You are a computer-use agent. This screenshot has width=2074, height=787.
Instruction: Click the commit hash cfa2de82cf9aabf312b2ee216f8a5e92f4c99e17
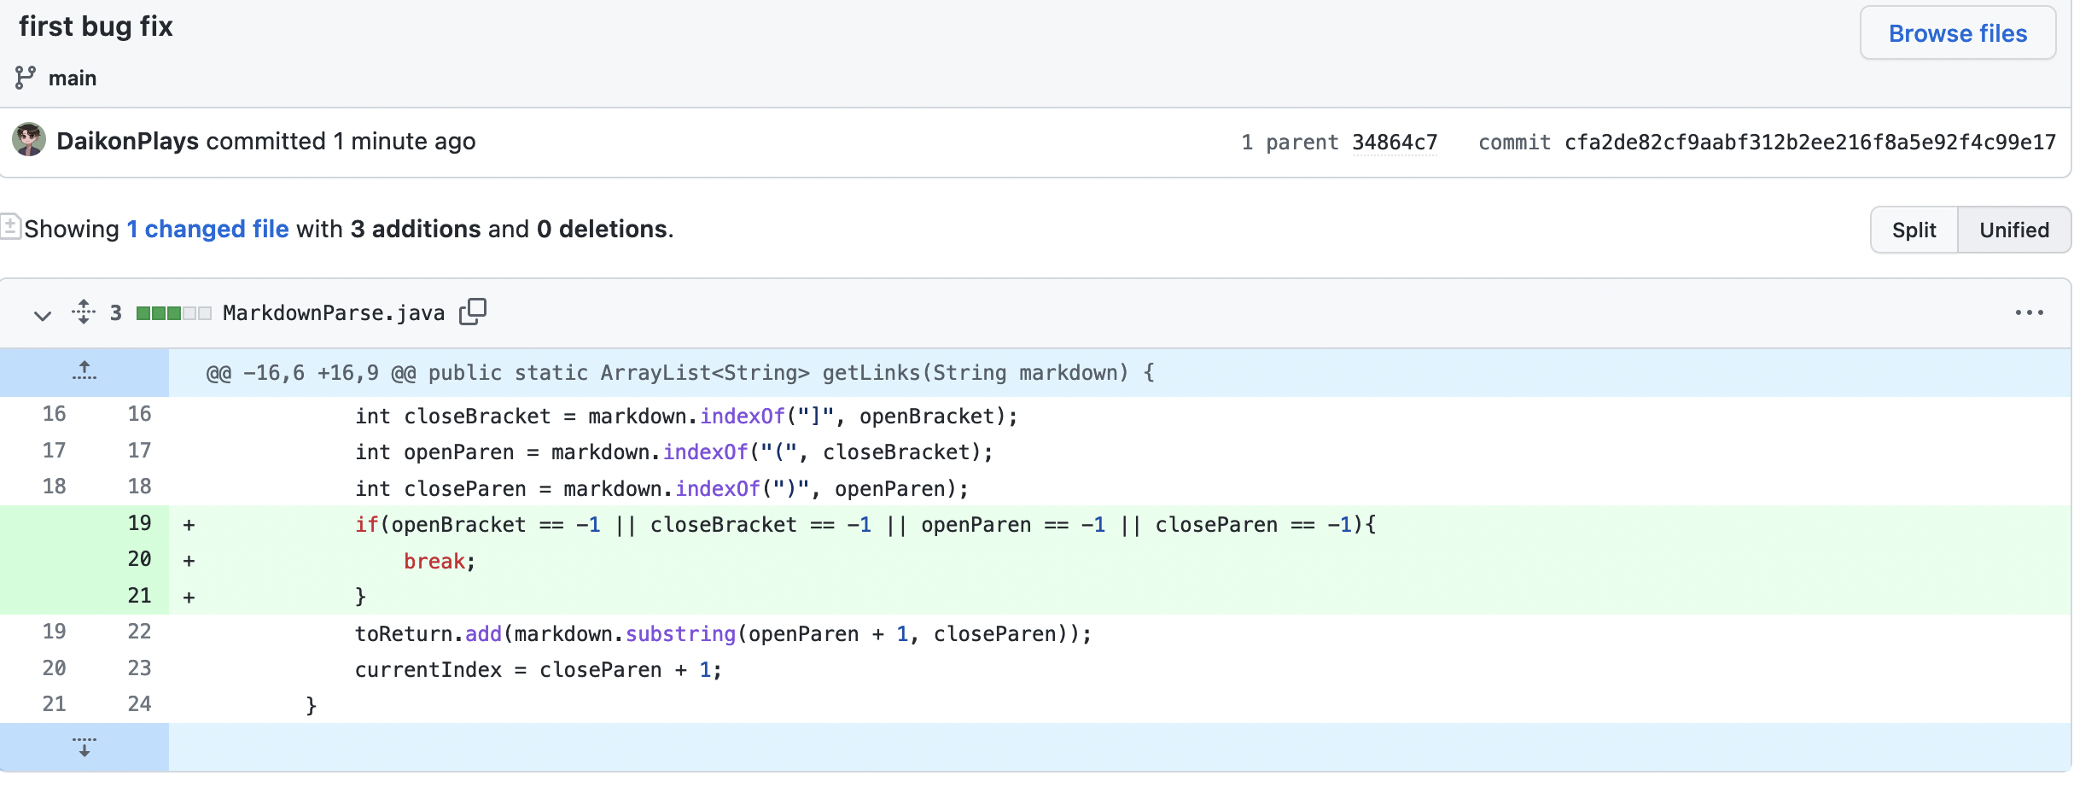click(1810, 142)
